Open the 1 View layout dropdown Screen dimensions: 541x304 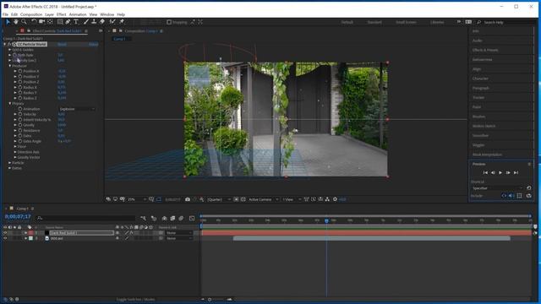292,199
